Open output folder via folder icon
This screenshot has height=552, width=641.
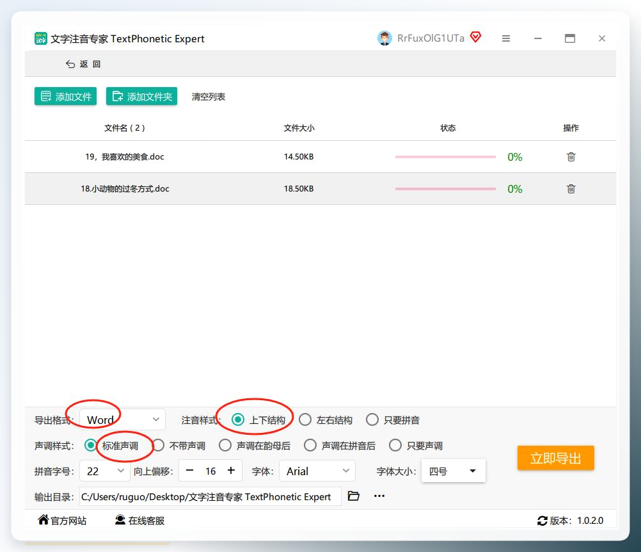coord(353,496)
